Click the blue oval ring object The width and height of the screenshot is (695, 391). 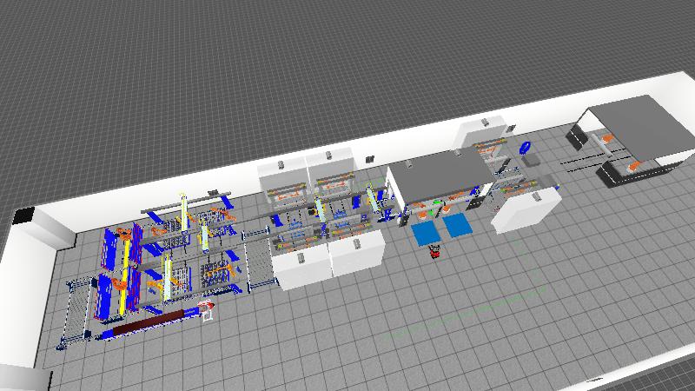point(525,149)
